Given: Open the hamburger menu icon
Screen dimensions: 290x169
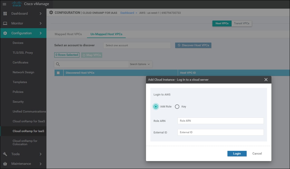Looking at the screenshot, I should pyautogui.click(x=4, y=4).
